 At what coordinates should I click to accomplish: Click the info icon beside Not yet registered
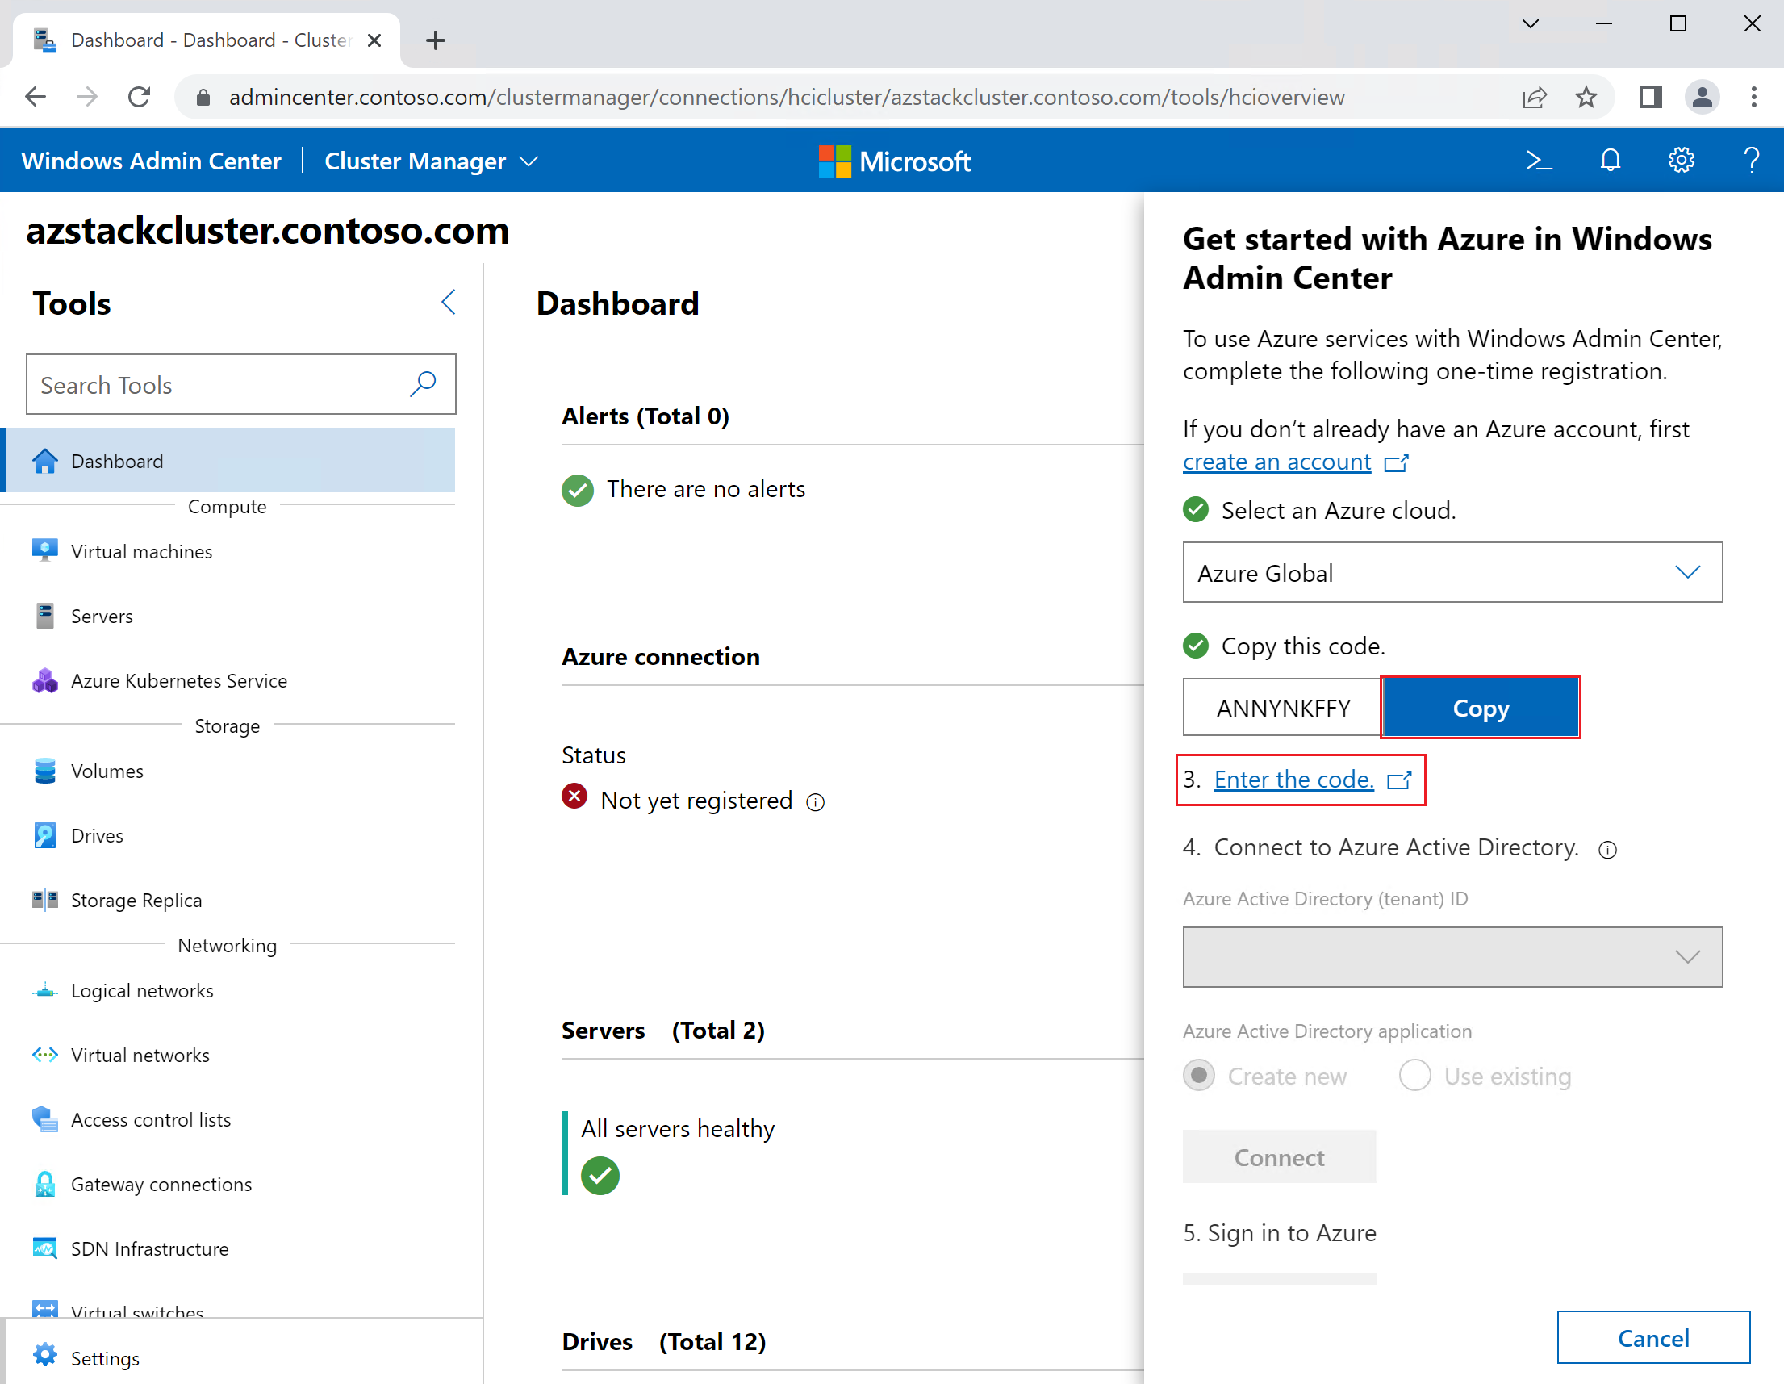[815, 802]
